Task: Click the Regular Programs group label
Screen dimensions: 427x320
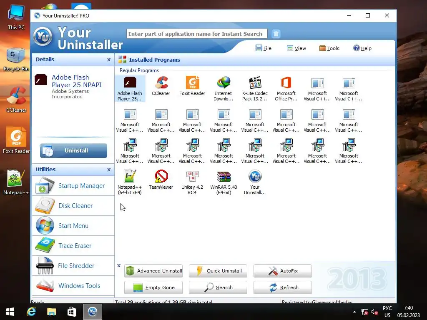Action: [139, 70]
